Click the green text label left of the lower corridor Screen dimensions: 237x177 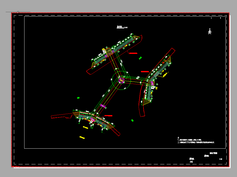point(78,98)
